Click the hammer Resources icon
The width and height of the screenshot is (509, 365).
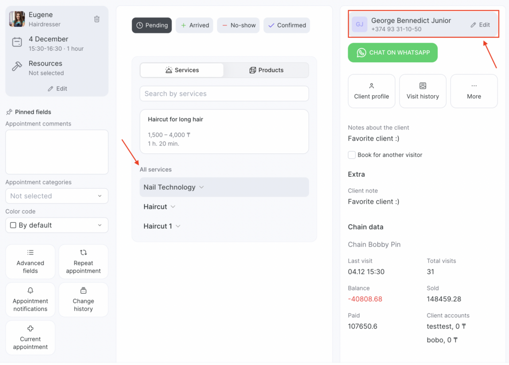pos(17,67)
